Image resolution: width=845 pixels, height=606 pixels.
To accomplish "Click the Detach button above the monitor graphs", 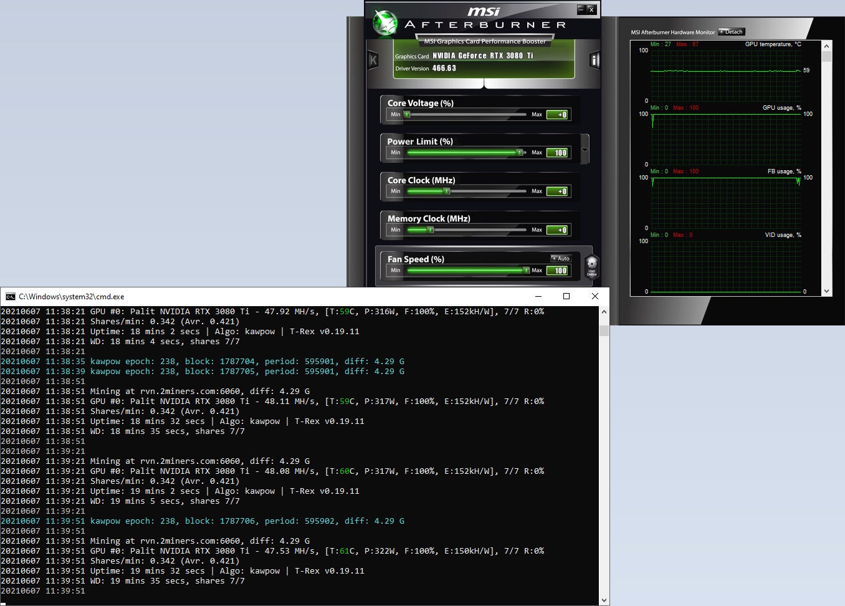I will coord(730,32).
